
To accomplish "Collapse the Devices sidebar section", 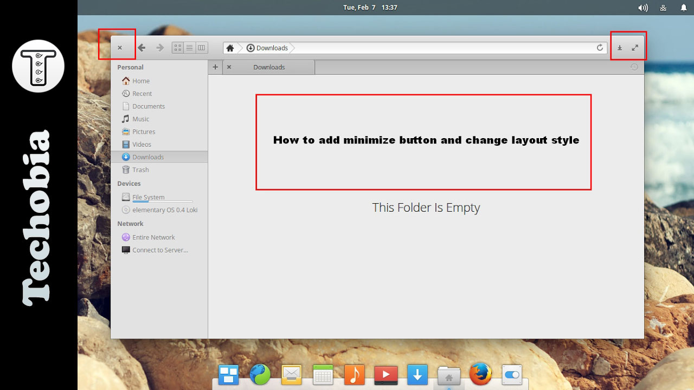I will (x=129, y=184).
